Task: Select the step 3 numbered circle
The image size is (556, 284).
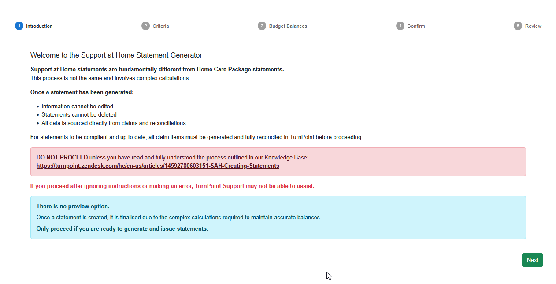Action: pyautogui.click(x=262, y=26)
